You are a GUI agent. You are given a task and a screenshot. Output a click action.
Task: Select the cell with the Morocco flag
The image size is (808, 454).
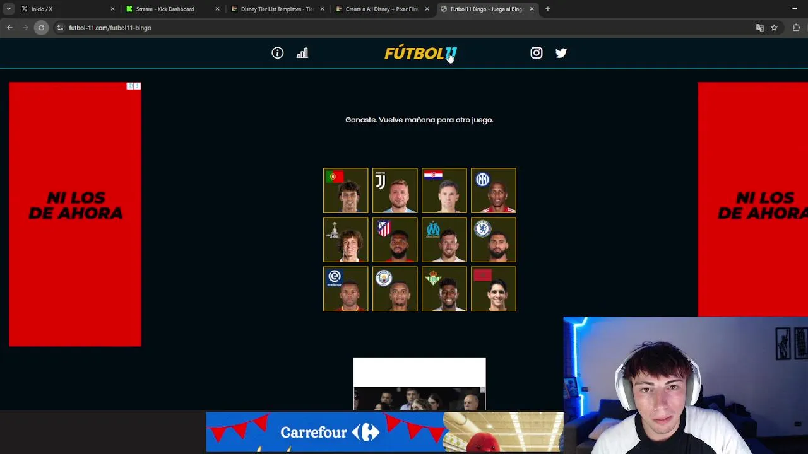click(x=493, y=289)
